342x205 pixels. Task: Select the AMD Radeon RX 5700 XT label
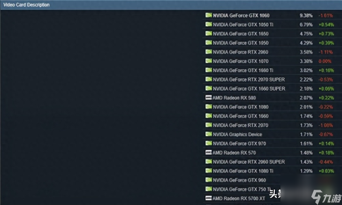[239, 199]
